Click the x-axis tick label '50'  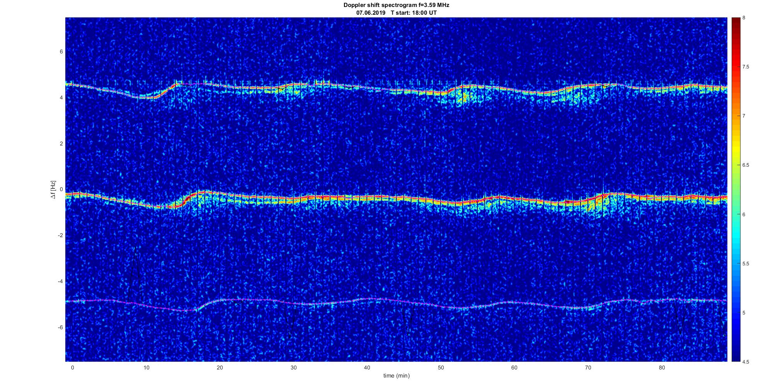pyautogui.click(x=441, y=367)
